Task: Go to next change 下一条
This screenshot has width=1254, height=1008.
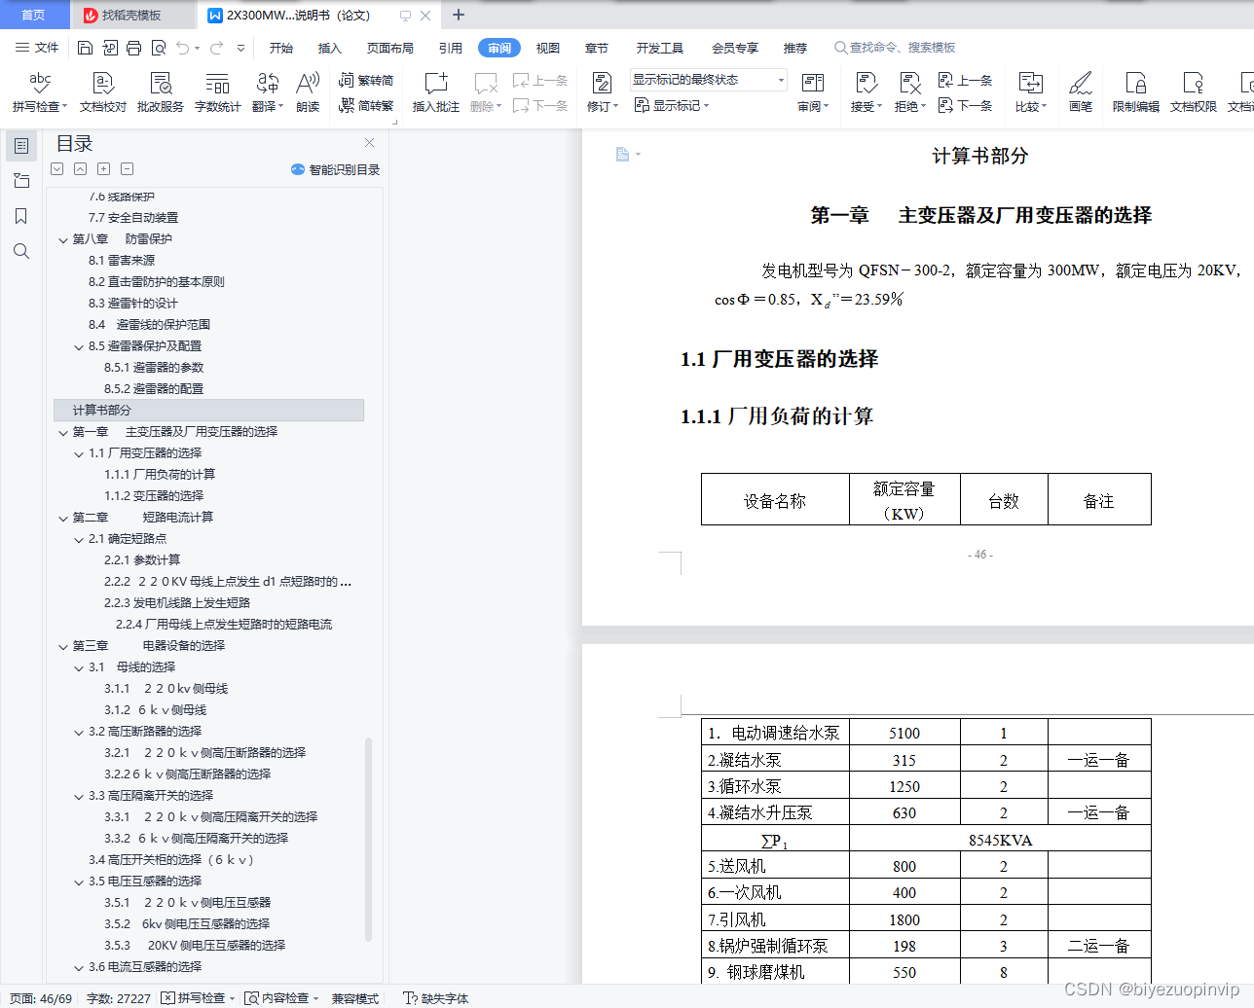Action: point(965,105)
